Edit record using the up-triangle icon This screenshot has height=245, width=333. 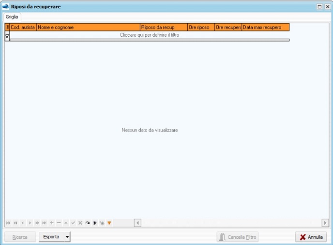[x=66, y=223]
